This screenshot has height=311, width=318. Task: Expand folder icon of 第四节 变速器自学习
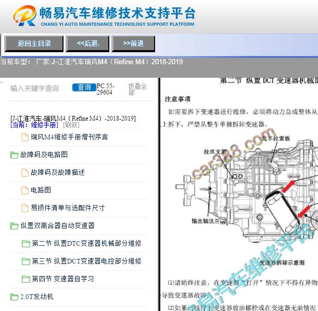pos(26,279)
